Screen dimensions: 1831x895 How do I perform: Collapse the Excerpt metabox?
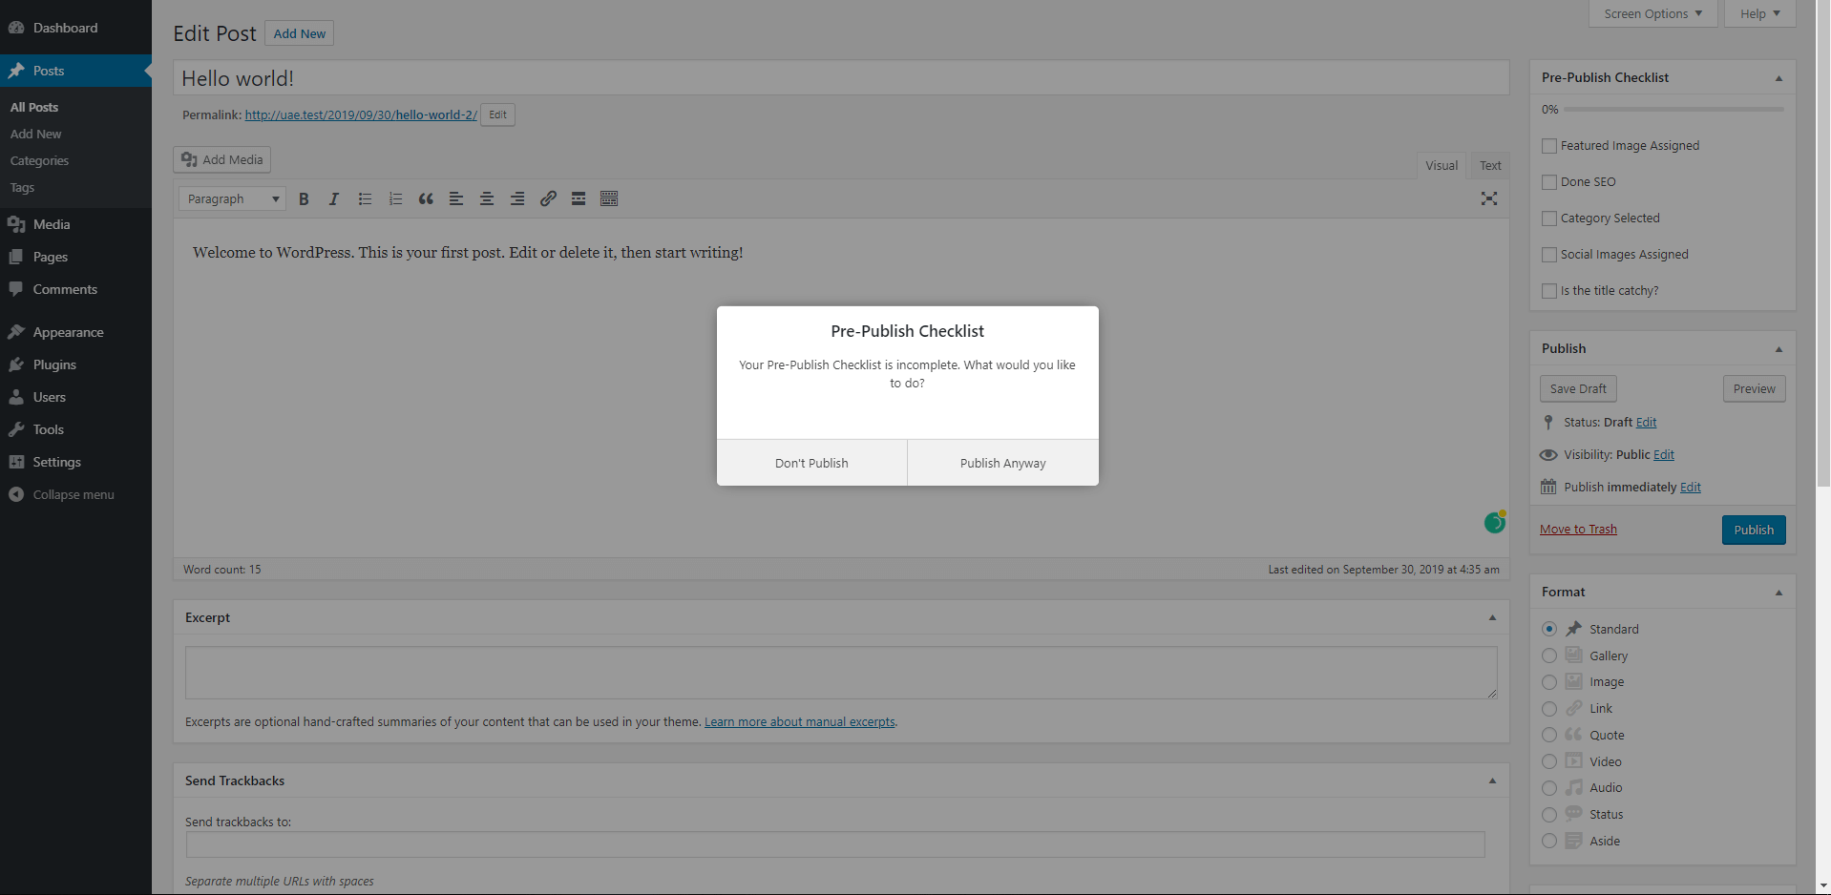pos(1492,617)
